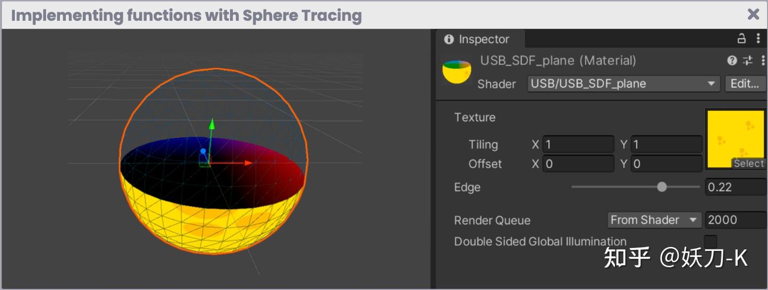768x290 pixels.
Task: Click the Tiling label
Action: pos(483,144)
